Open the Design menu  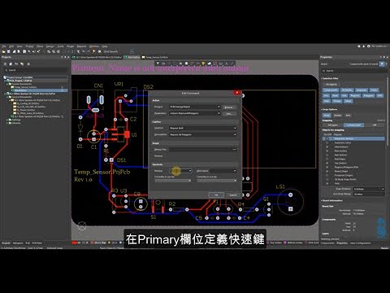click(x=50, y=46)
